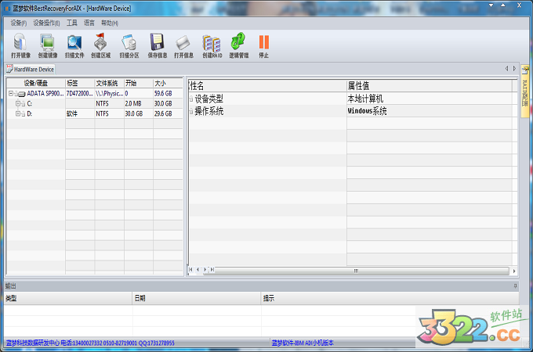Launch 扫描分区 scan partition tool
The height and width of the screenshot is (352, 533).
[x=129, y=46]
